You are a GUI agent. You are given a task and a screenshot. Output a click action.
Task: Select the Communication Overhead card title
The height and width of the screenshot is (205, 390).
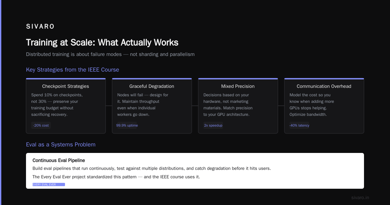(324, 86)
